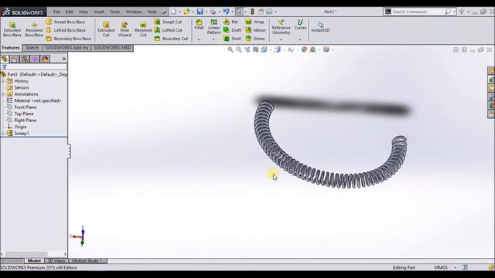Screen dimensions: 495x278
Task: Open PropertyManager tab icon
Action: point(15,59)
